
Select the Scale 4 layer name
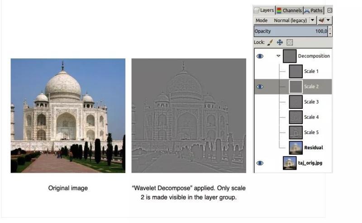[311, 117]
